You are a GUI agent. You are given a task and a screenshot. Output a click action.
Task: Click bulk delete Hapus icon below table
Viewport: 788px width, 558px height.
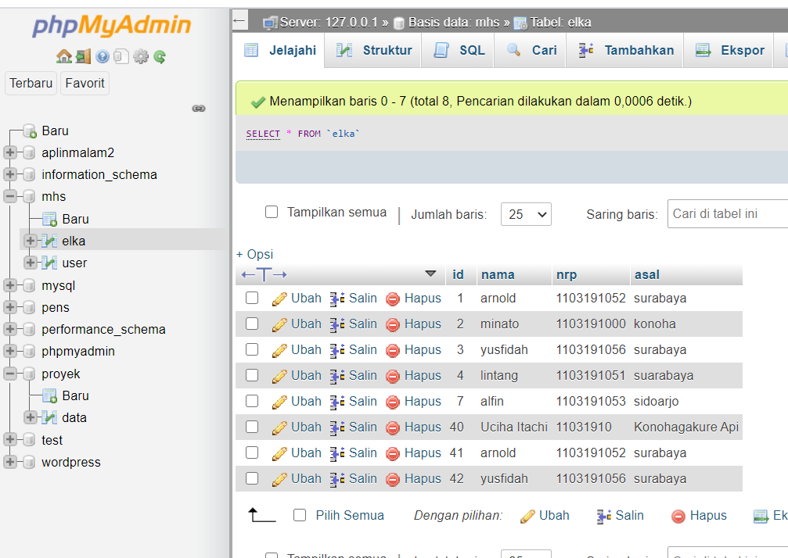[x=678, y=516]
